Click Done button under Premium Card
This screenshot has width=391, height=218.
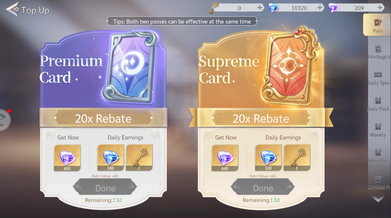coord(105,188)
